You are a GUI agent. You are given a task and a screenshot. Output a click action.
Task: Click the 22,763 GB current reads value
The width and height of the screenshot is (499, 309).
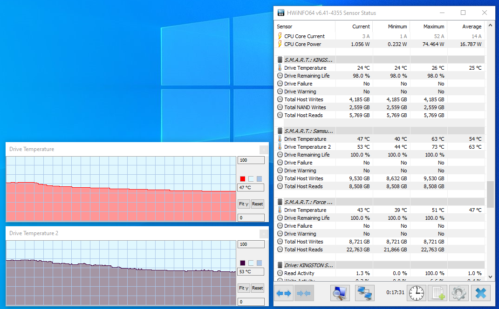358,250
